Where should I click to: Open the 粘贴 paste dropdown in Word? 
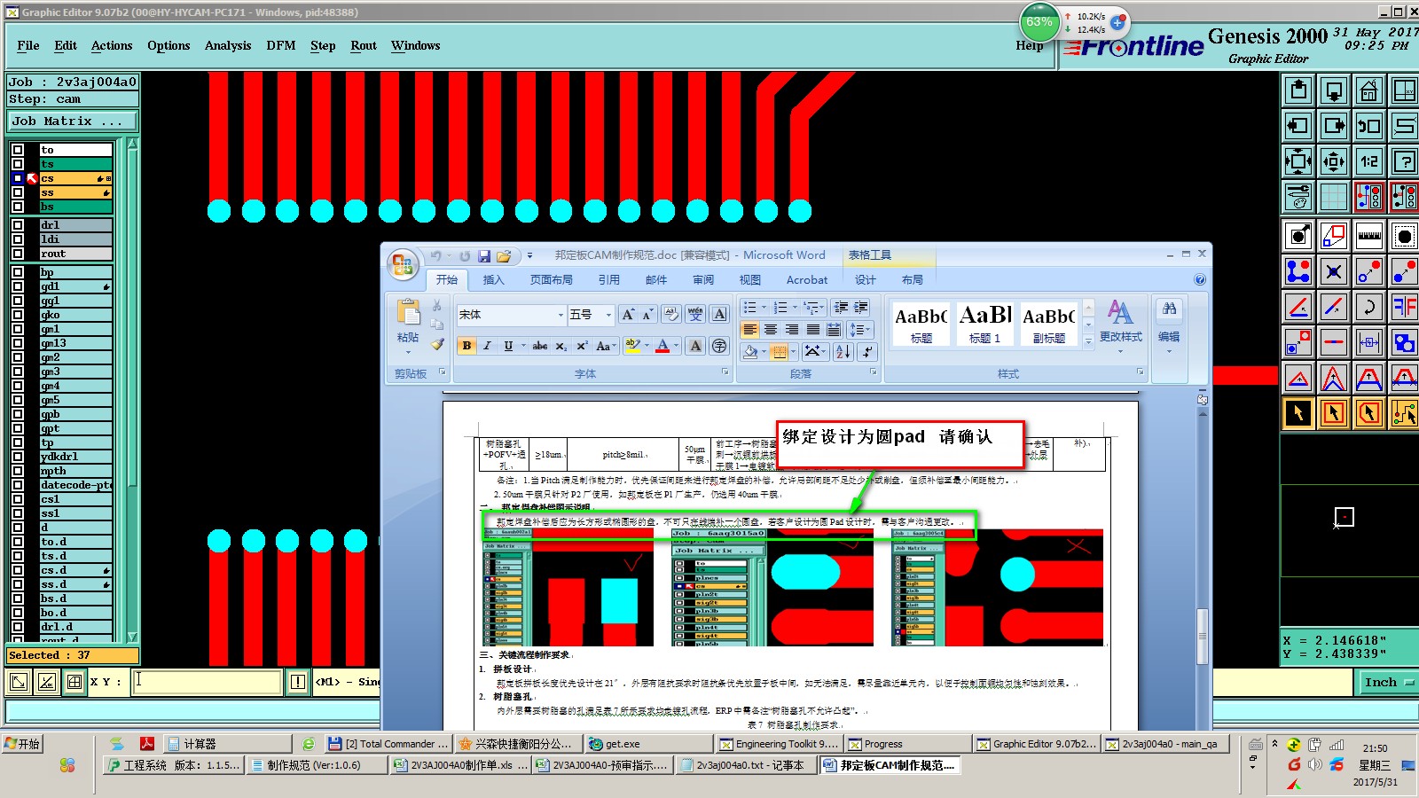coord(408,342)
